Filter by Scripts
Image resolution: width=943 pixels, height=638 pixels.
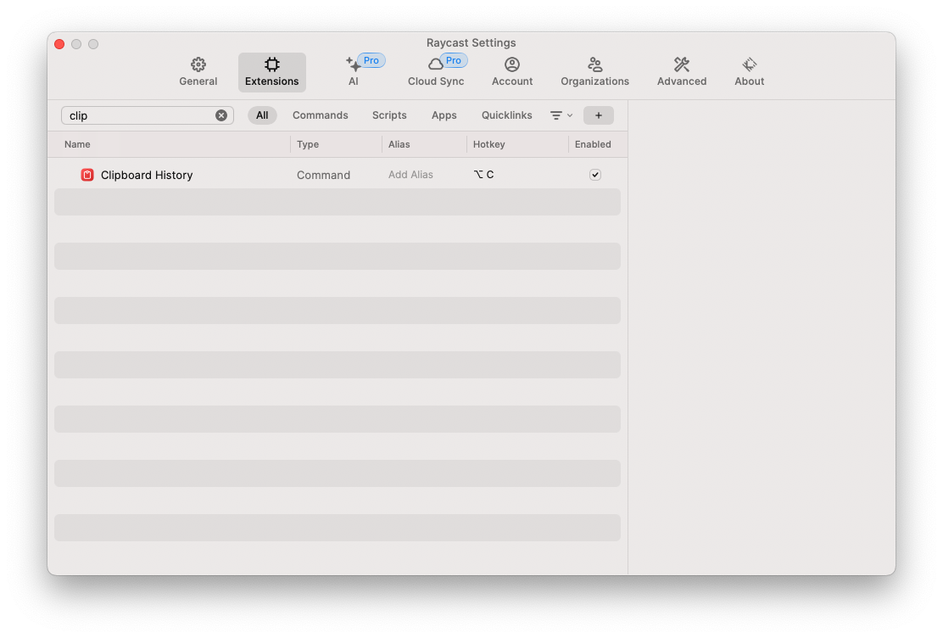pyautogui.click(x=389, y=115)
